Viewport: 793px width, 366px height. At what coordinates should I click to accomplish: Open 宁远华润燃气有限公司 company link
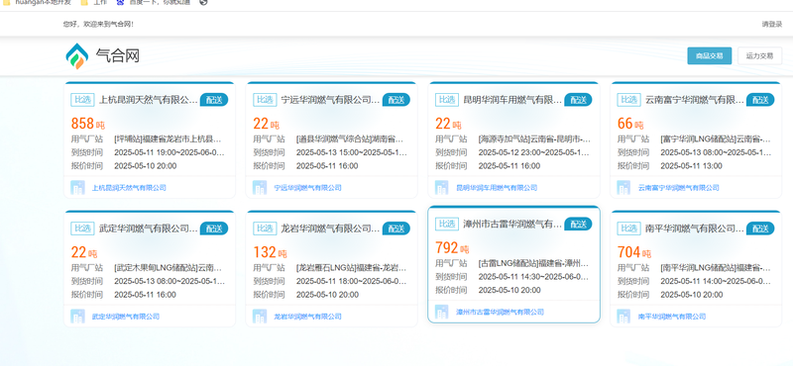coord(307,188)
